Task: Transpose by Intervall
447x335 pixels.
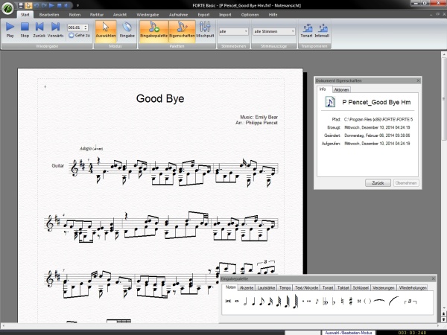Action: coord(322,31)
